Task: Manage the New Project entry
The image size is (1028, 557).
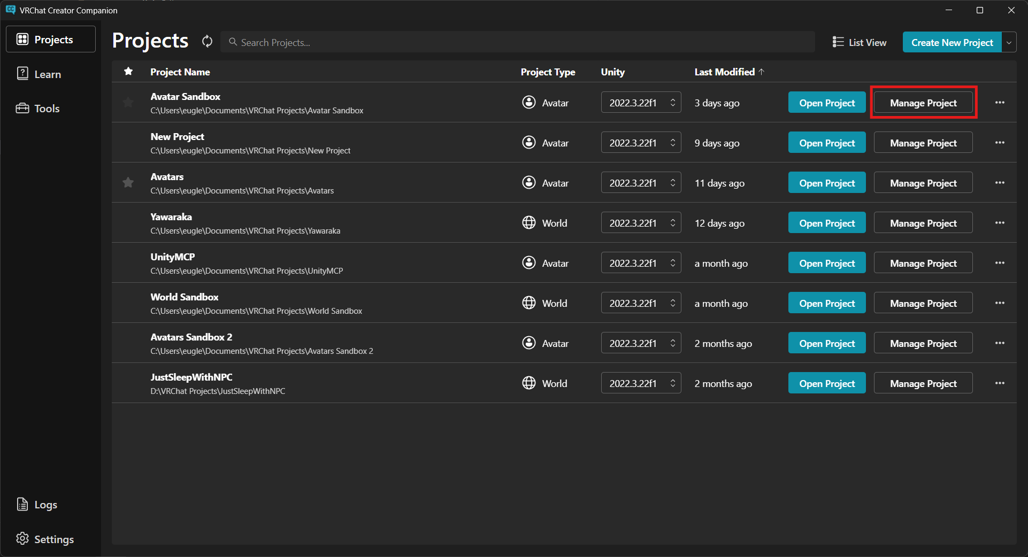Action: pos(923,142)
